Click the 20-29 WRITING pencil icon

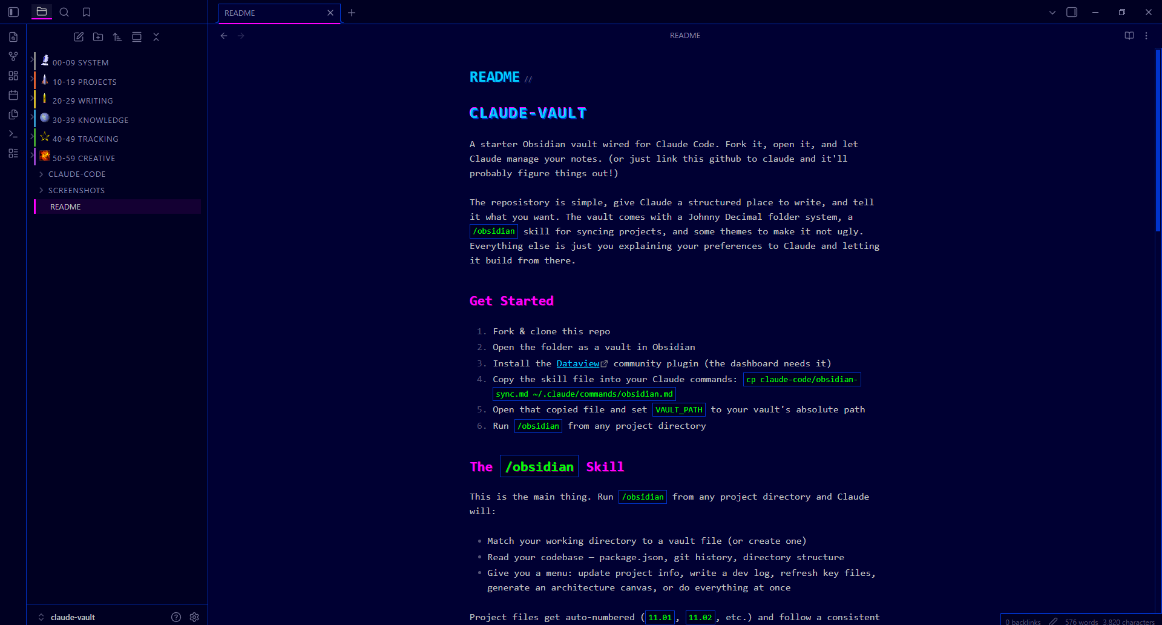[x=45, y=99]
